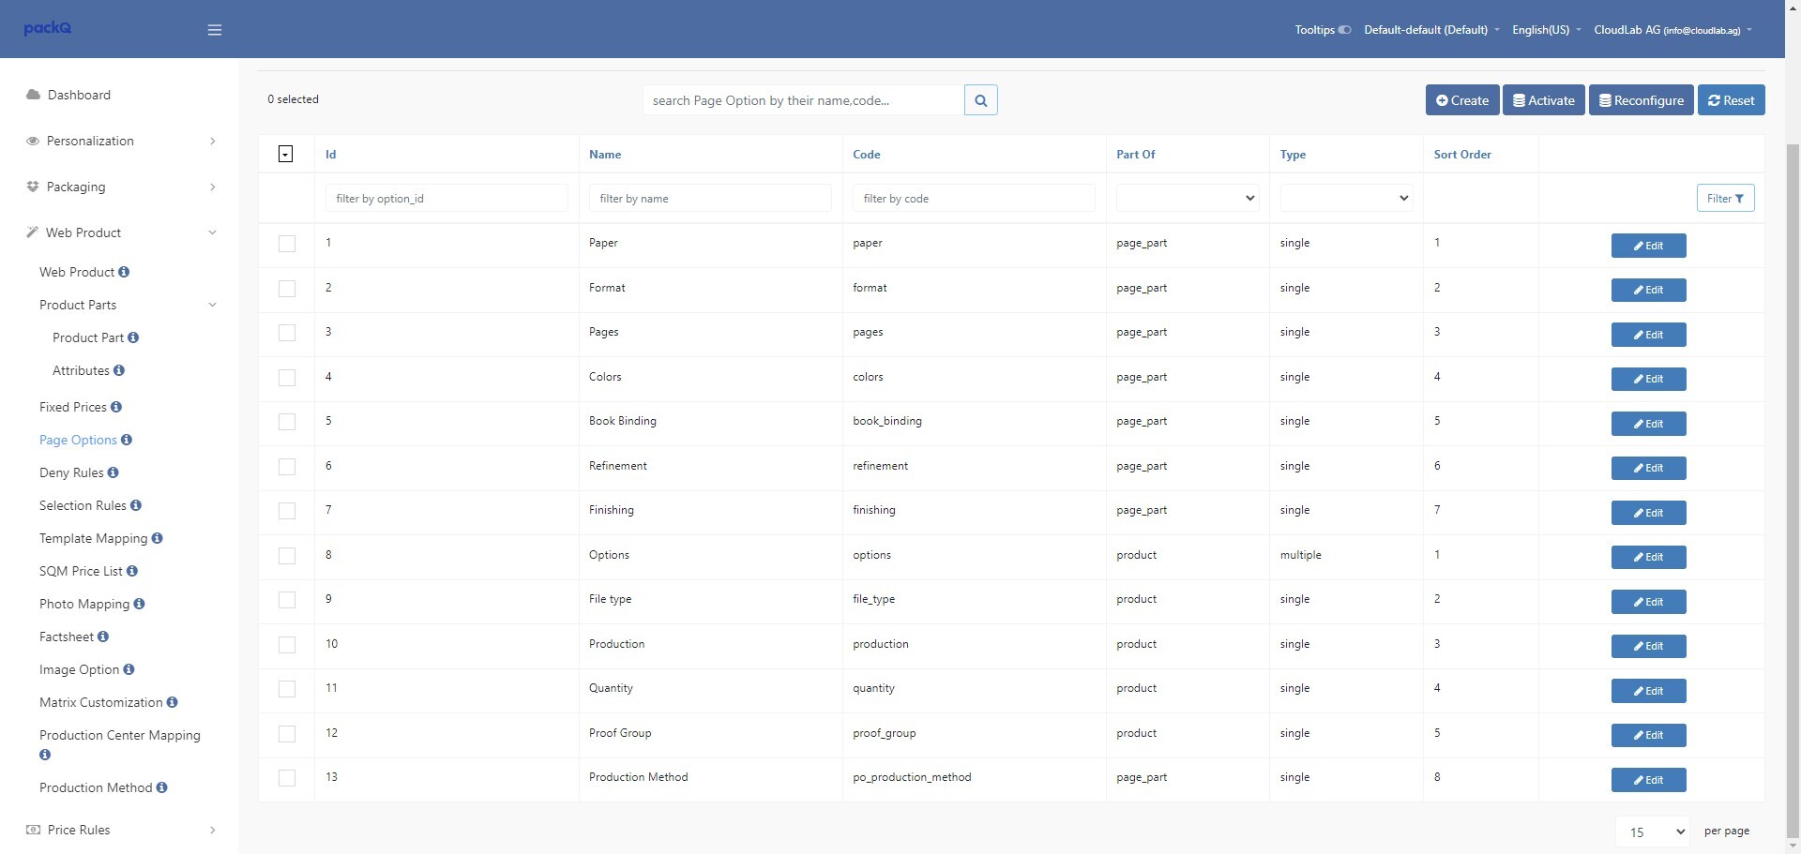
Task: Sort by the Sort Order column header
Action: pos(1462,155)
